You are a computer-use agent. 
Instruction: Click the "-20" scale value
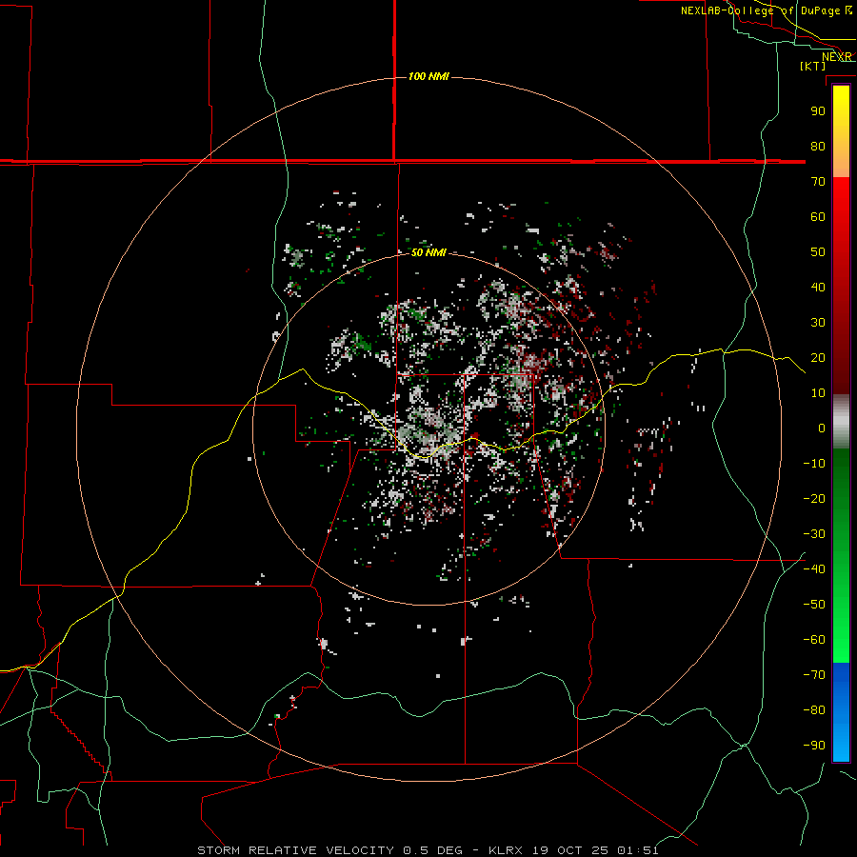pos(814,498)
